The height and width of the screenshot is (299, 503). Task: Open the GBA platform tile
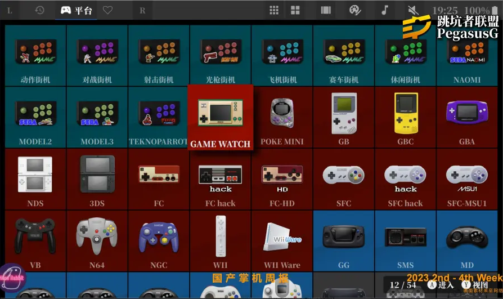(x=467, y=117)
